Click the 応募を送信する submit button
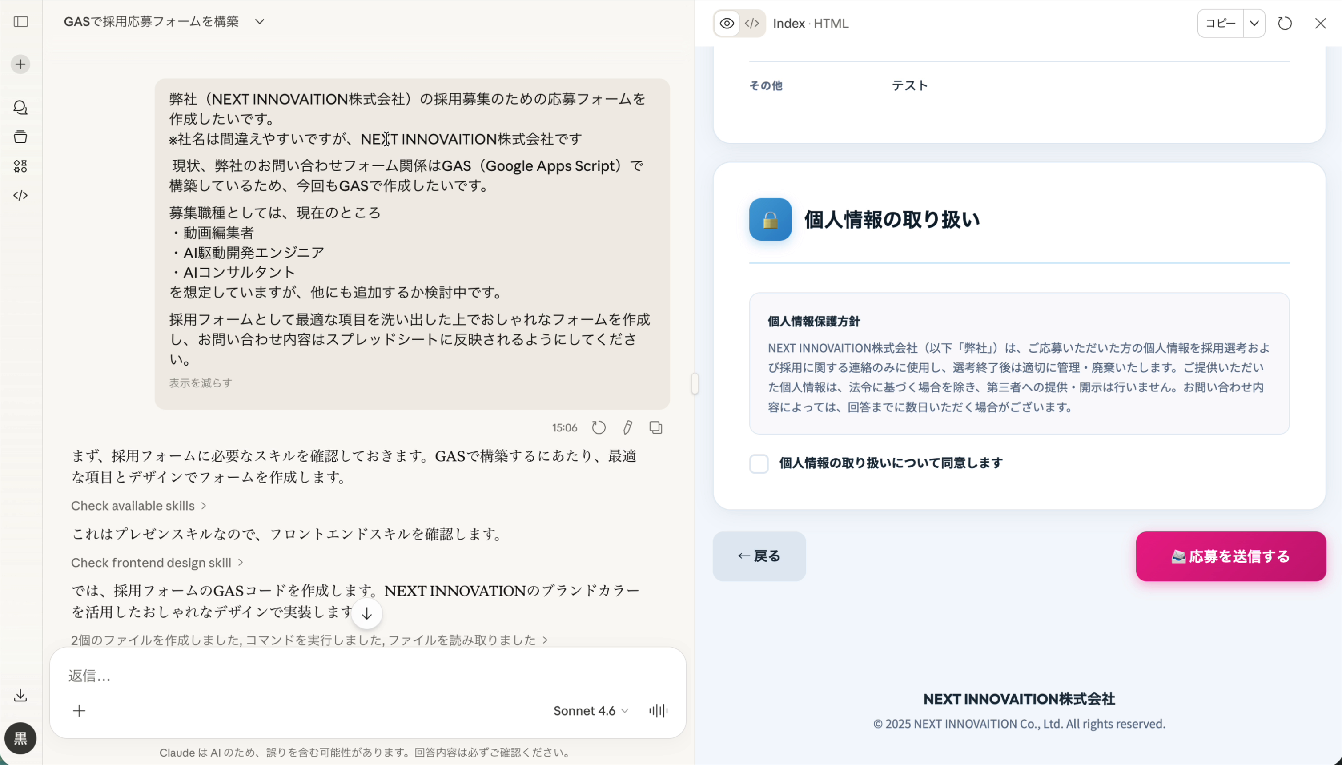 click(x=1230, y=556)
